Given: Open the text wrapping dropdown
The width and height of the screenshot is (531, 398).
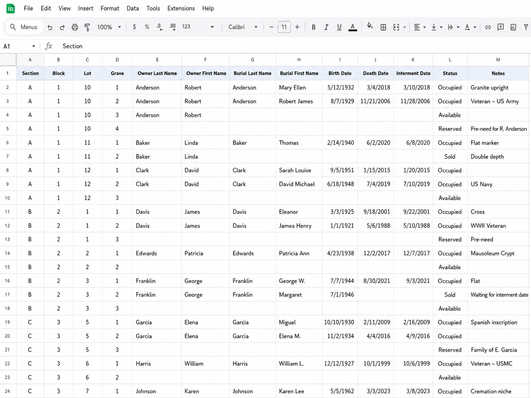Looking at the screenshot, I should 453,27.
